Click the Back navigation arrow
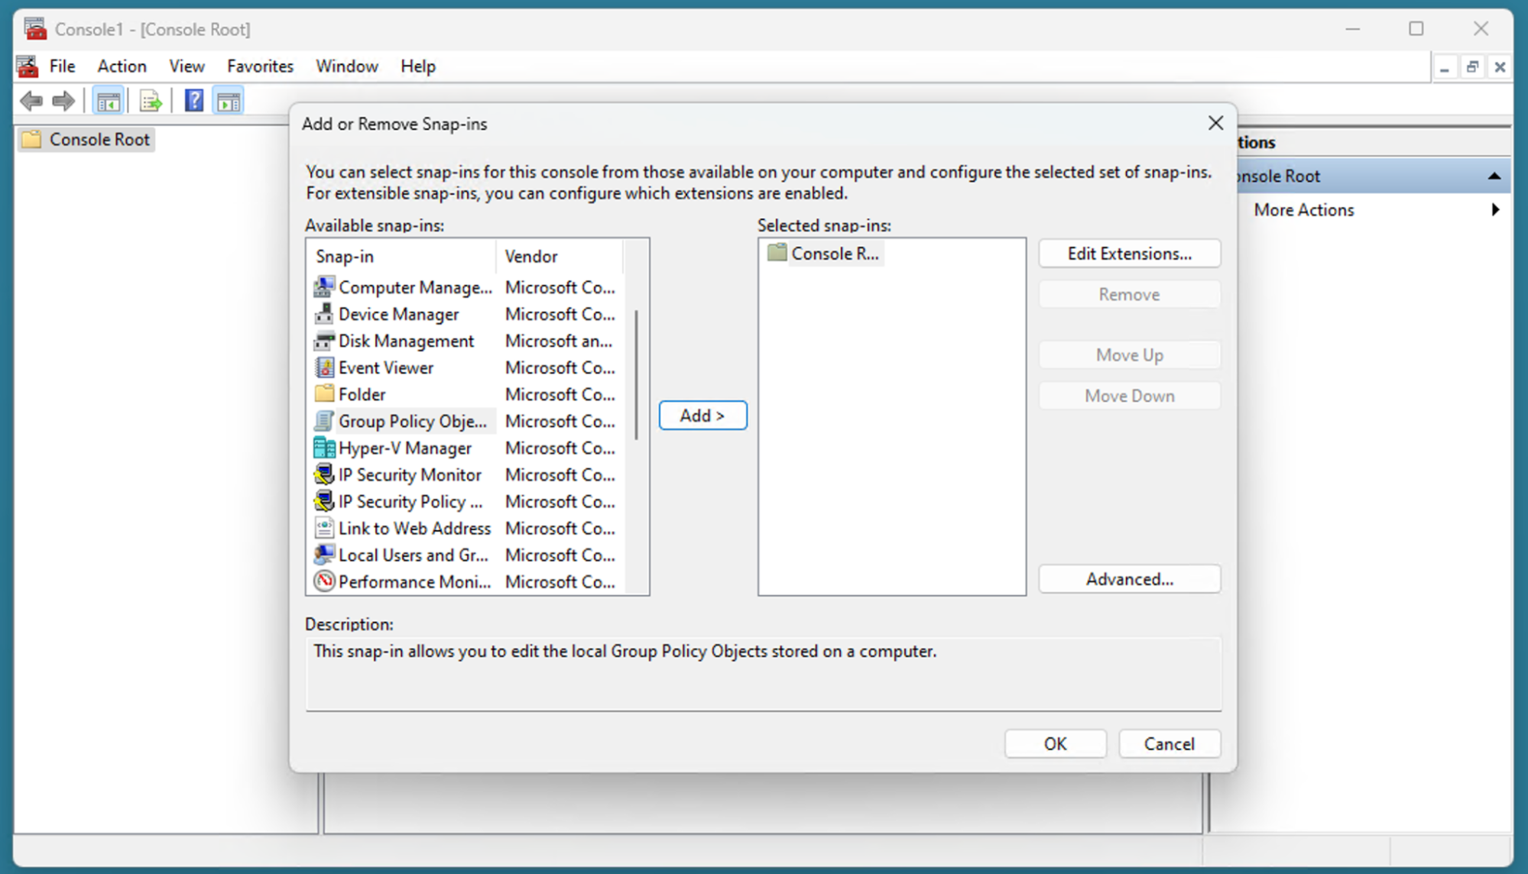This screenshot has height=874, width=1528. coord(31,100)
